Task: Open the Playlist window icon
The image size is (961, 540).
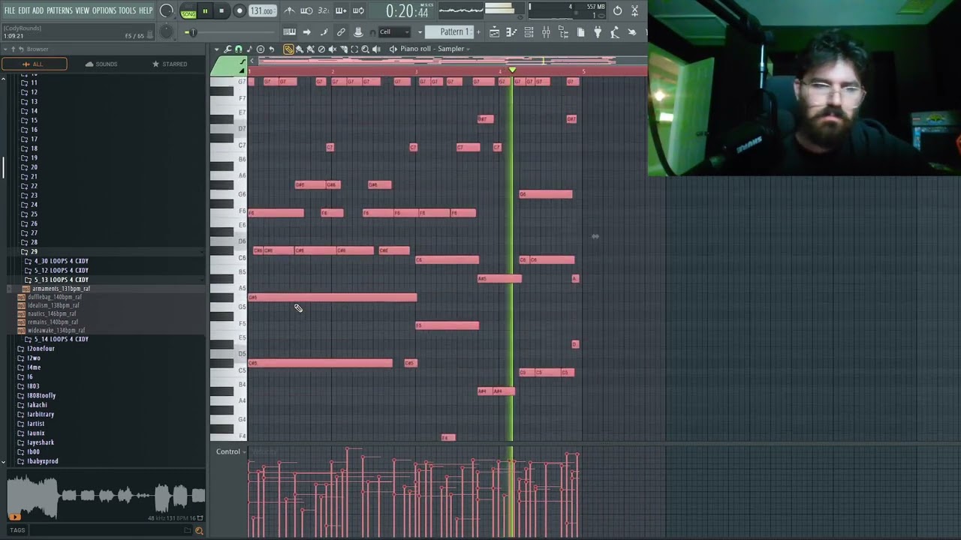Action: coord(495,32)
